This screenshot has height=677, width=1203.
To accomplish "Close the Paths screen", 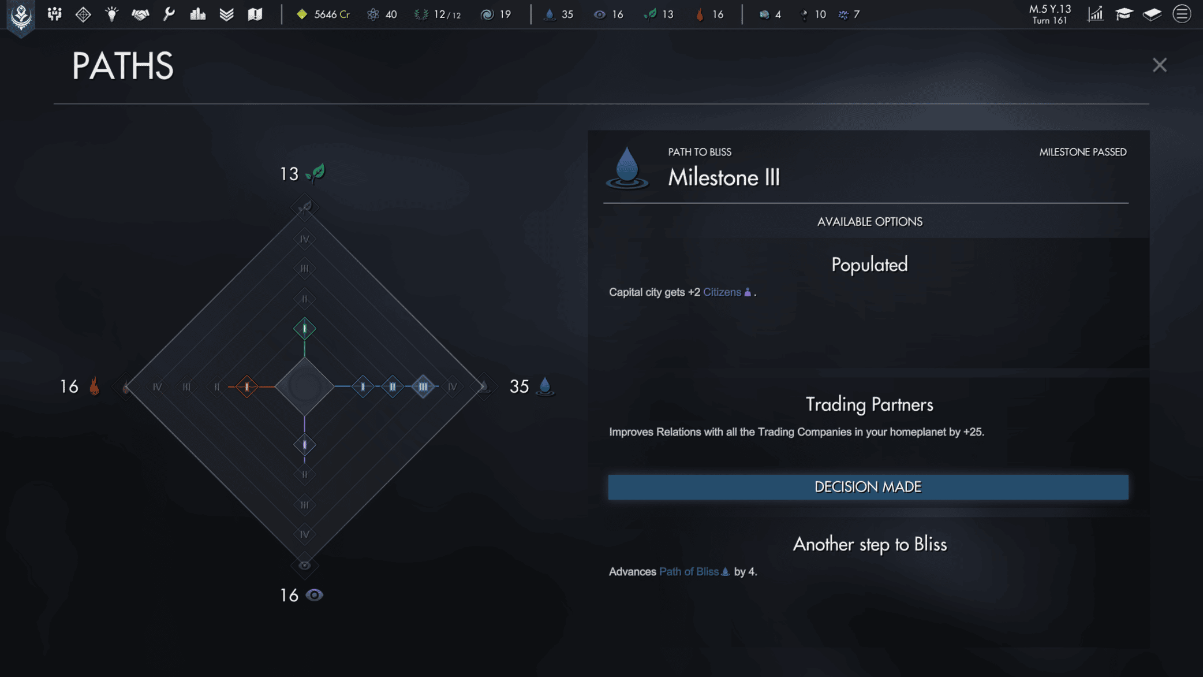I will (1159, 65).
